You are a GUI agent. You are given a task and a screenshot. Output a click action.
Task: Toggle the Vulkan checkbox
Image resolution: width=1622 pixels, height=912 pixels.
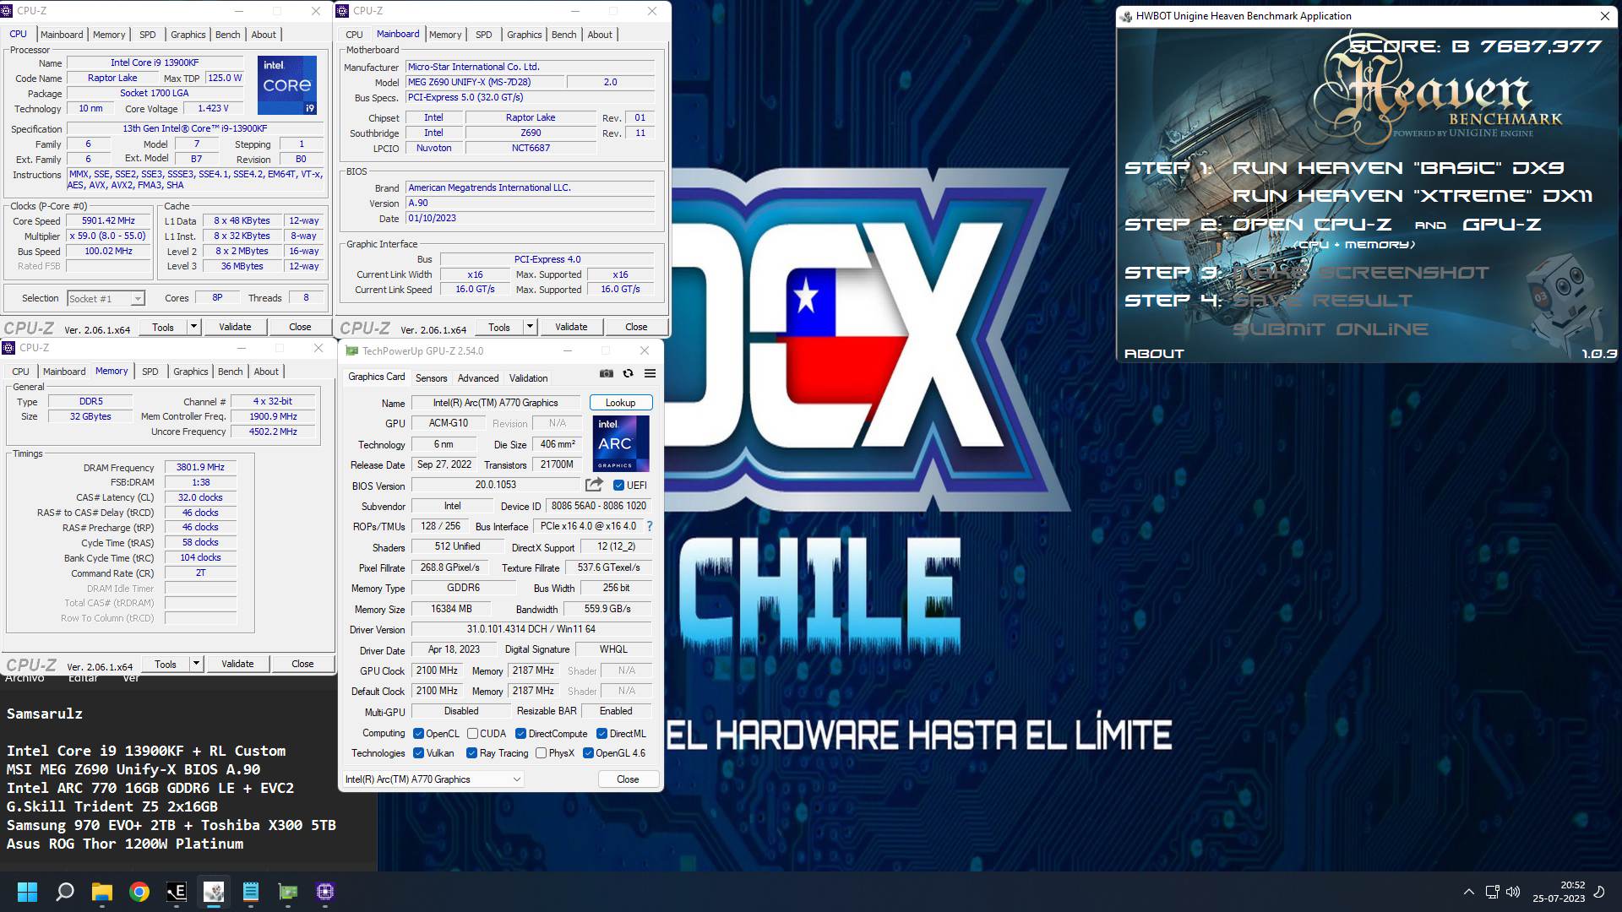(418, 753)
